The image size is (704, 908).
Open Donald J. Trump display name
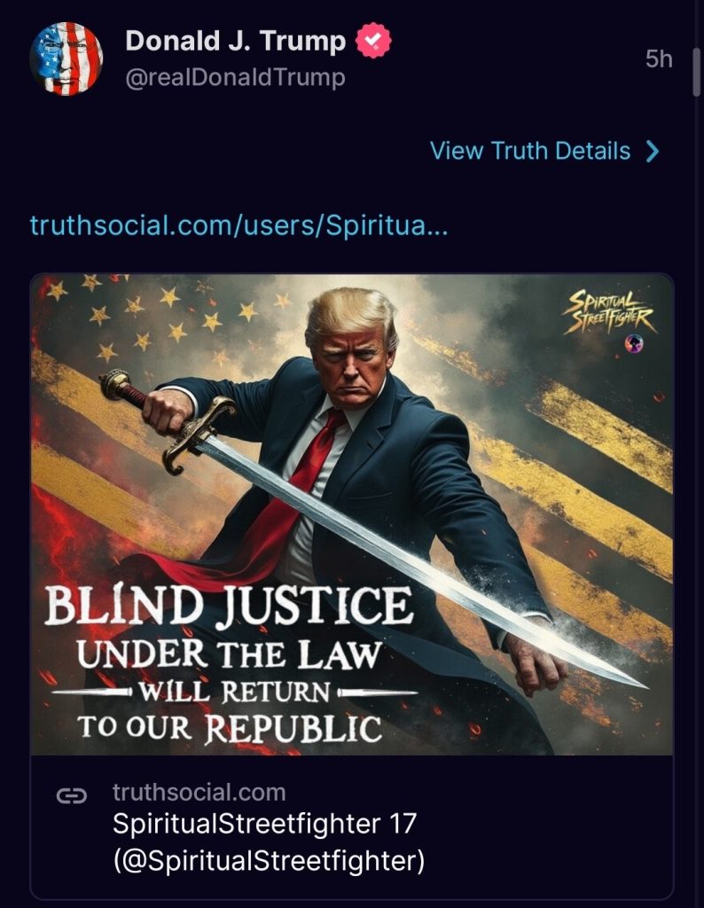pos(236,41)
